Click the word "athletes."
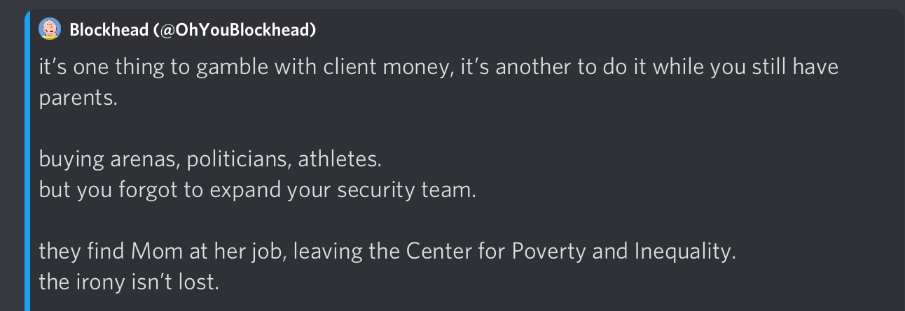This screenshot has height=311, width=905. click(x=340, y=159)
